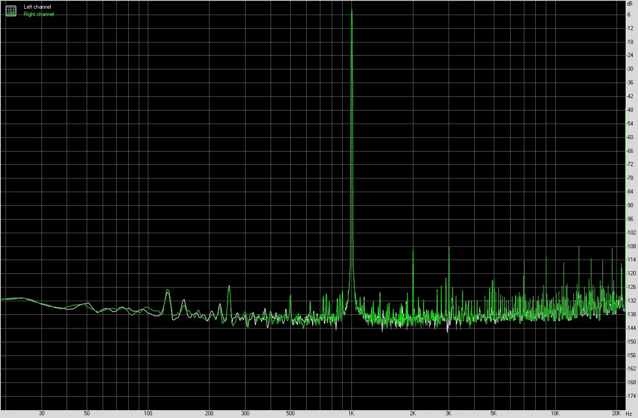The height and width of the screenshot is (418, 638).
Task: Click the '3K' frequency axis label
Action: [x=449, y=413]
